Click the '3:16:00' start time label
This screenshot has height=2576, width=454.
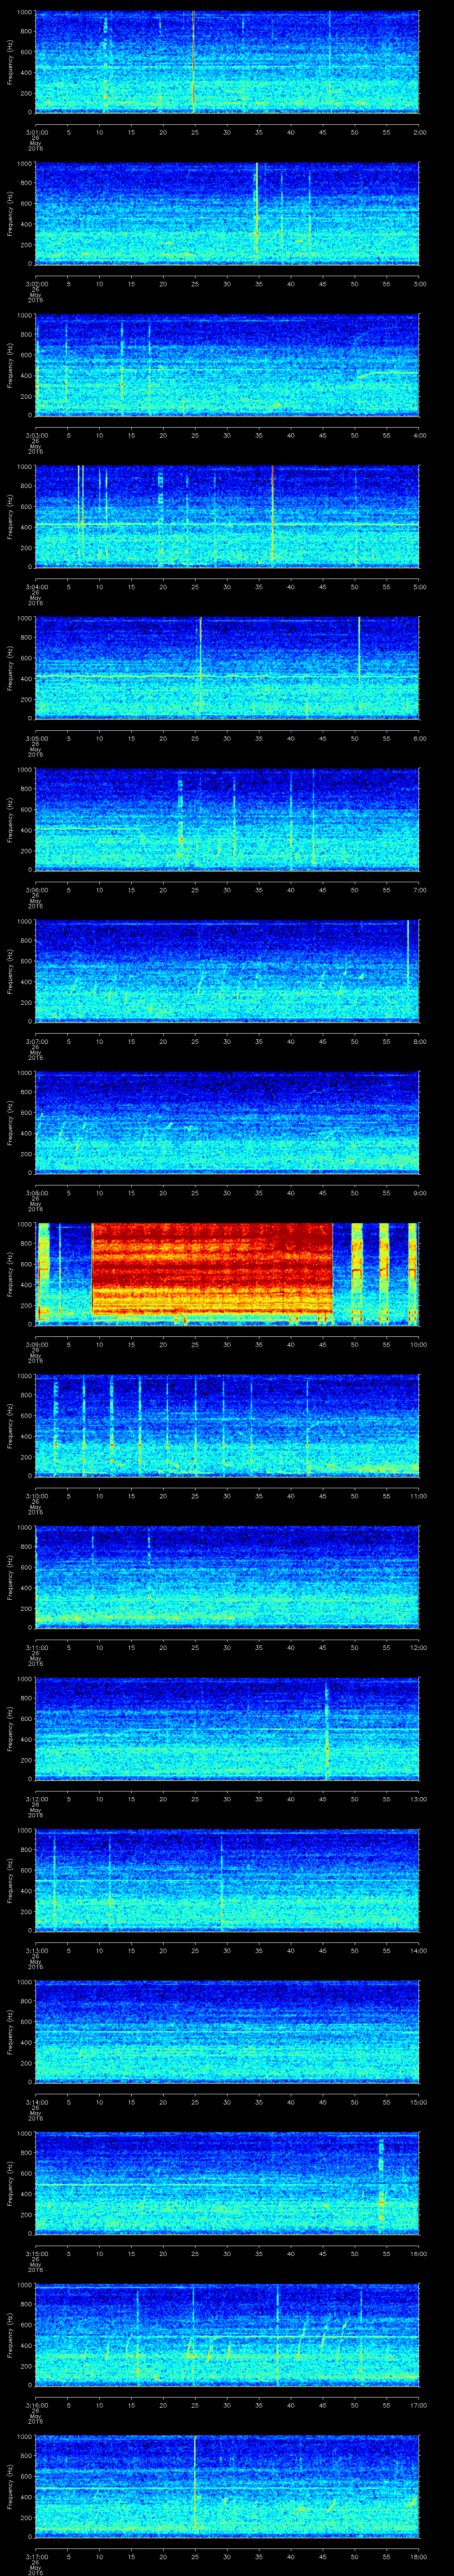36,2404
